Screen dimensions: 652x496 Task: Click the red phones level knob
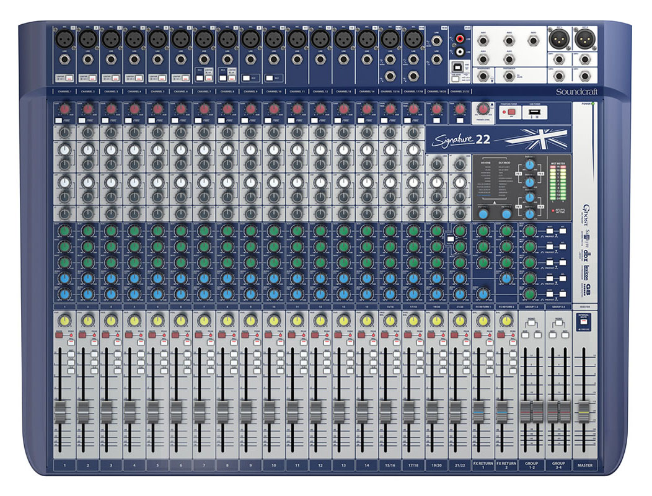483,109
